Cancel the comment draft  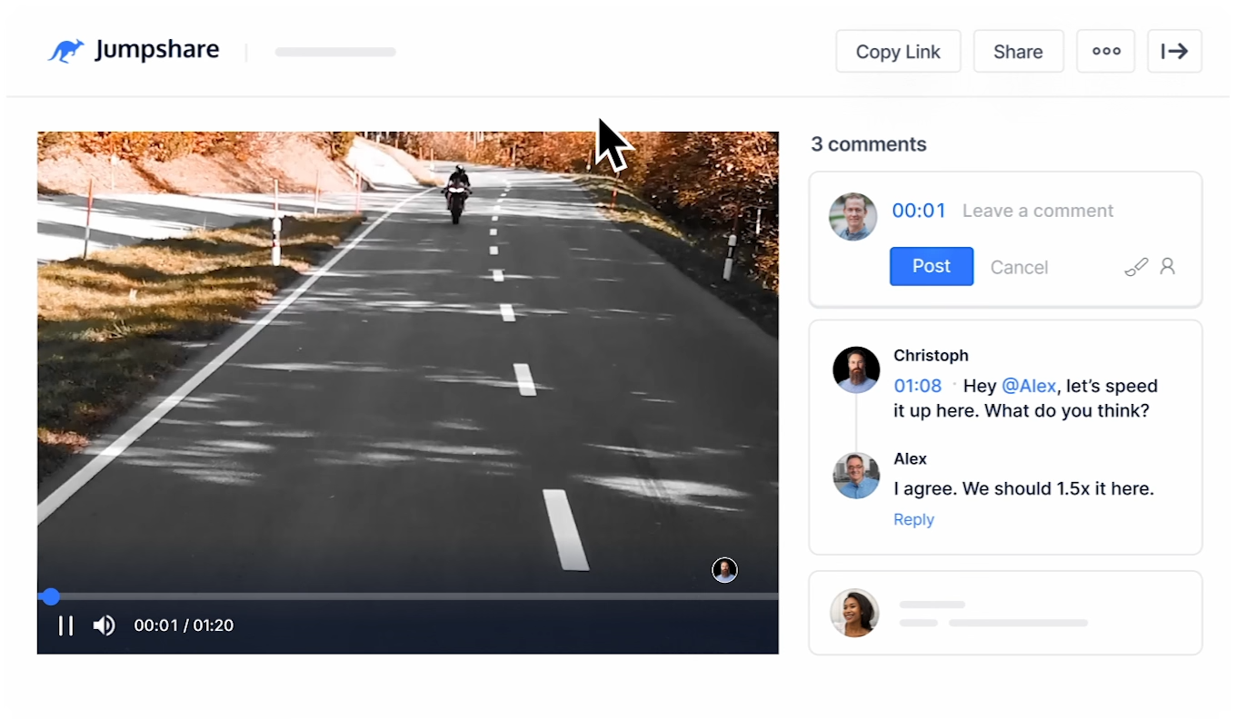[1019, 267]
